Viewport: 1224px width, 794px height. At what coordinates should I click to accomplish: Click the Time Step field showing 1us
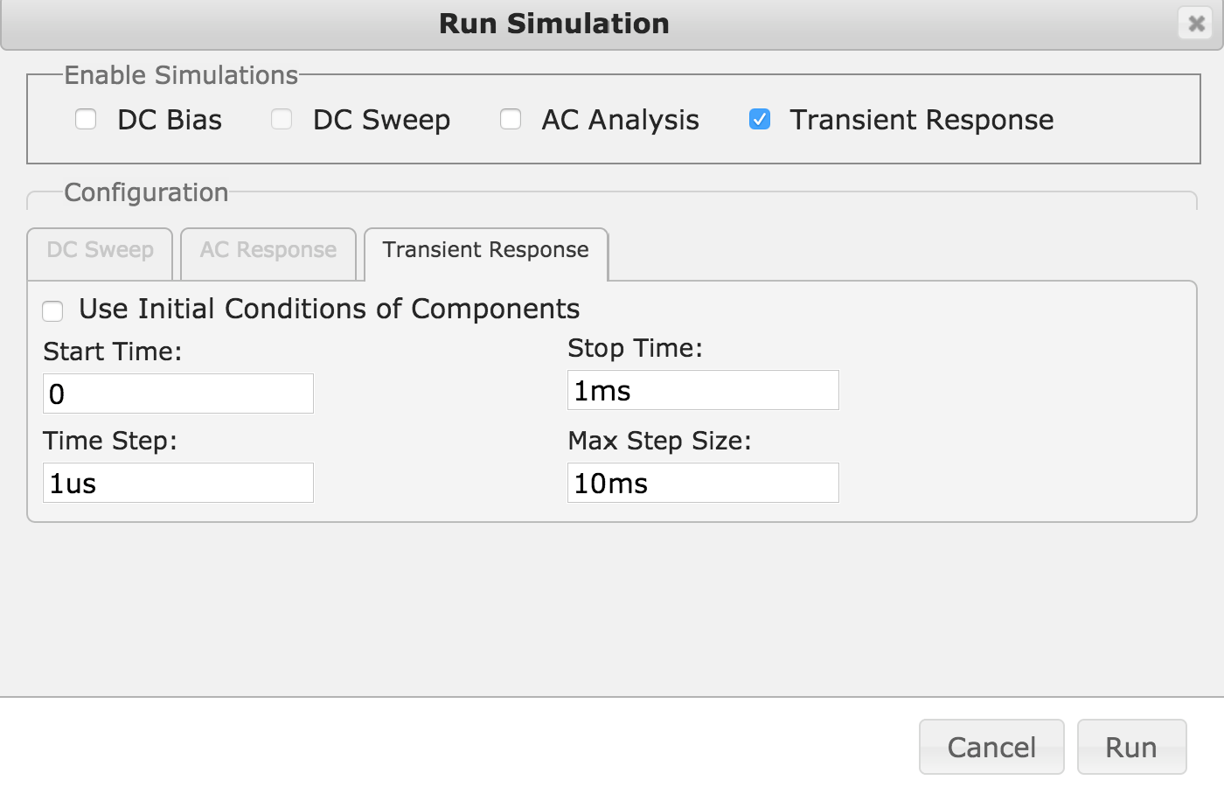(178, 483)
